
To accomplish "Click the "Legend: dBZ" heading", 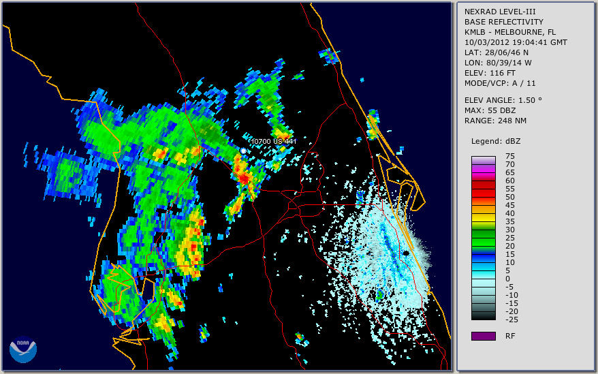I will coord(496,141).
